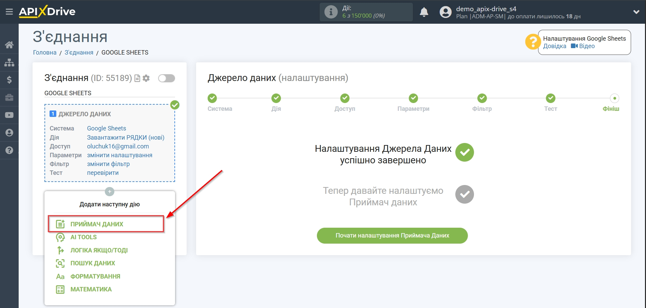Click oluchuk16@gmail.com access link
The image size is (646, 308).
point(118,146)
